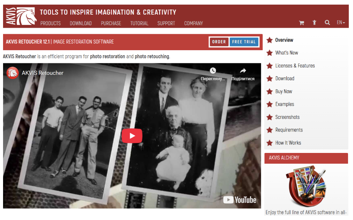Click the AKVIS channel avatar on video
The height and width of the screenshot is (220, 353).
(x=12, y=73)
